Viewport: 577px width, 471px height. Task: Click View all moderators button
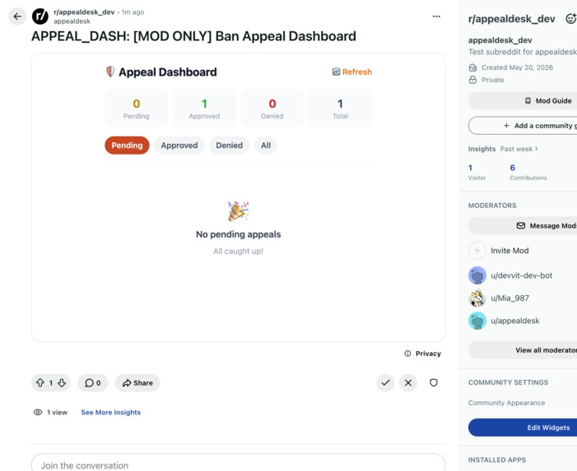tap(523, 350)
